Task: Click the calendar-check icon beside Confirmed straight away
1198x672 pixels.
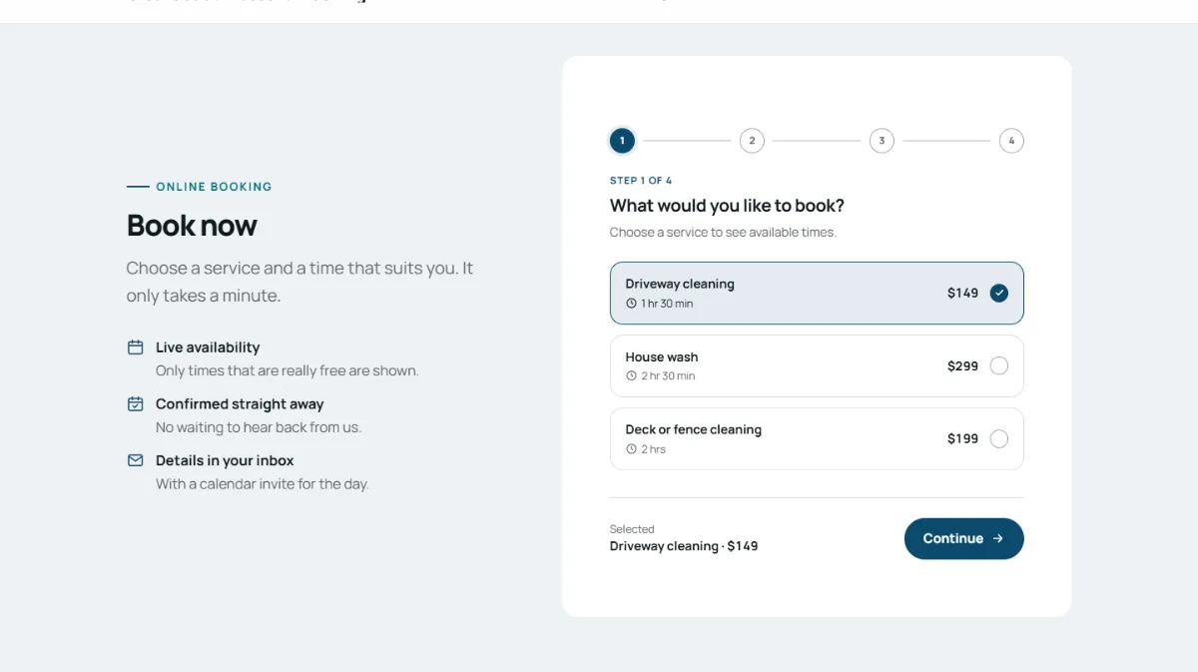Action: click(136, 404)
